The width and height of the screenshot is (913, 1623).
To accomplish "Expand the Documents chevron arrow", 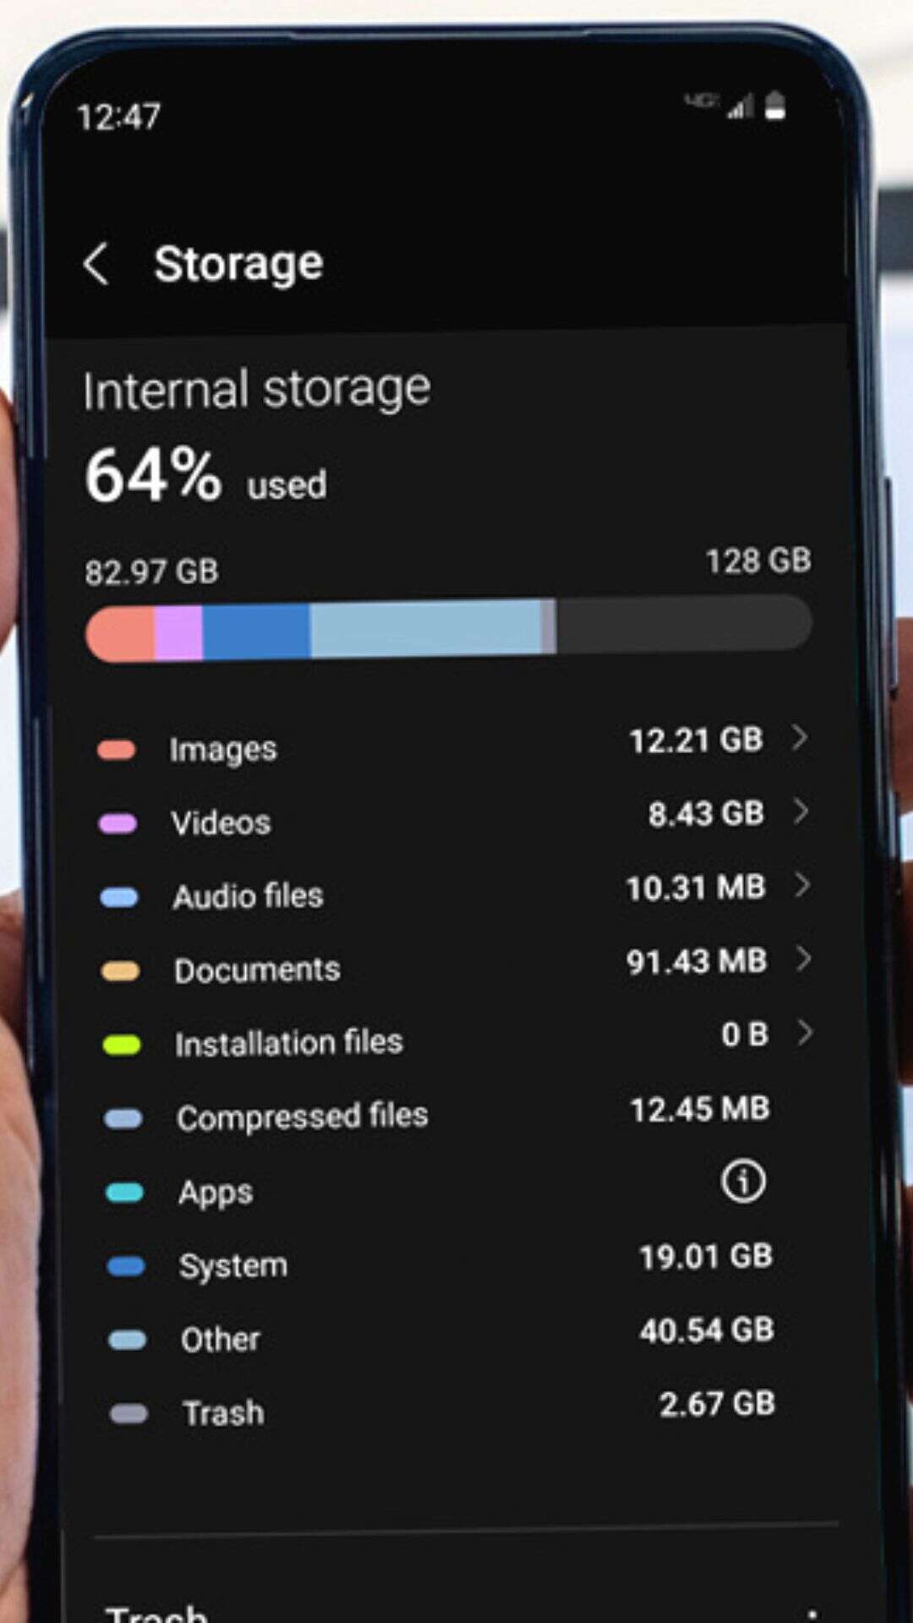I will pos(803,959).
